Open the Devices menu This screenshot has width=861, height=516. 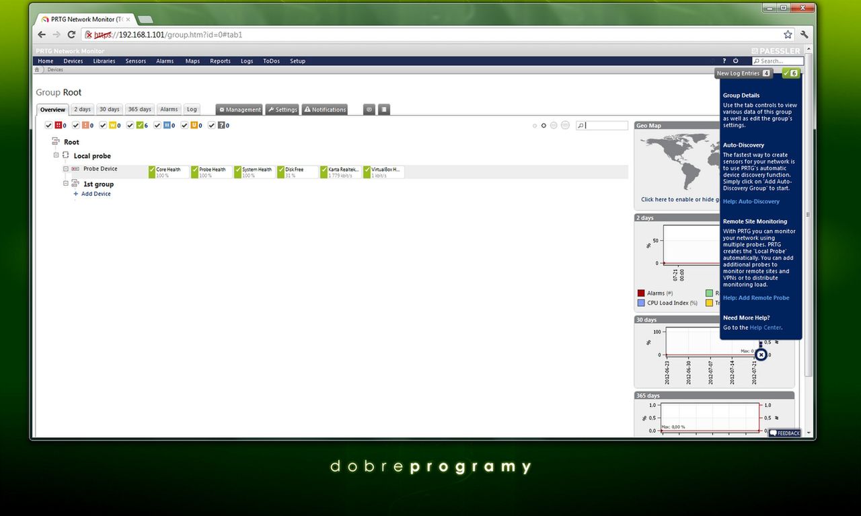point(73,61)
